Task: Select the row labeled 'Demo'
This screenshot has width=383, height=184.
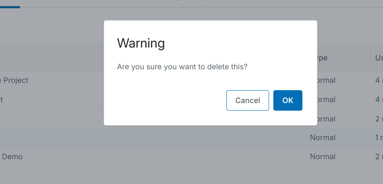Action: point(12,157)
